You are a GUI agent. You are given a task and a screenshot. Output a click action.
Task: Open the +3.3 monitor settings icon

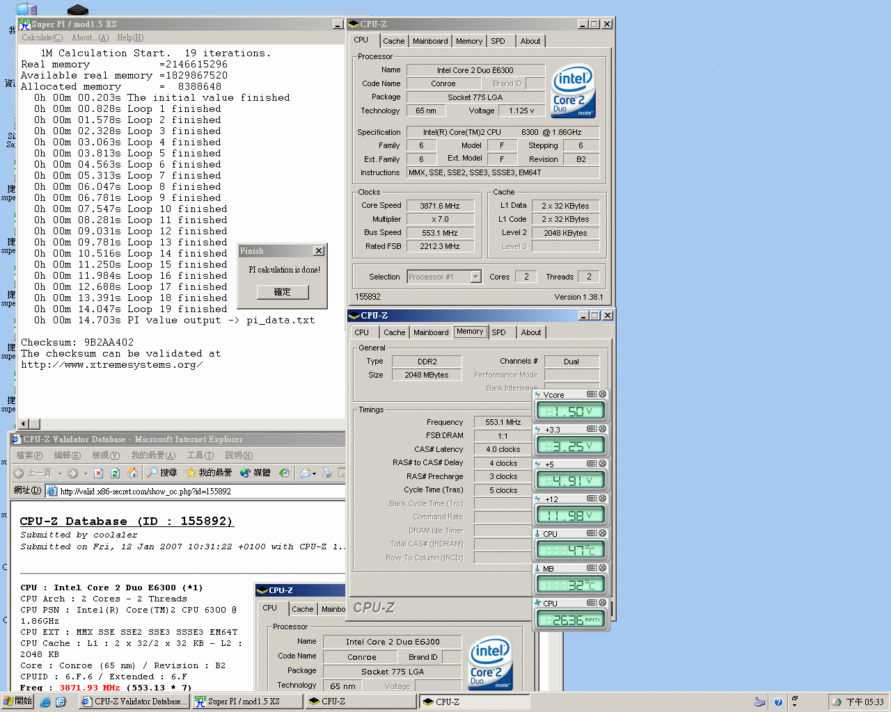click(592, 429)
